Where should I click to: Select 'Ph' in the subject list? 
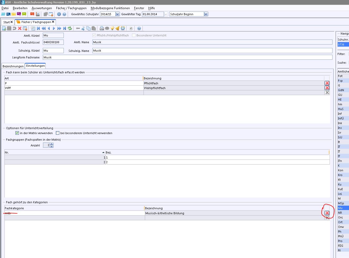coord(343,232)
